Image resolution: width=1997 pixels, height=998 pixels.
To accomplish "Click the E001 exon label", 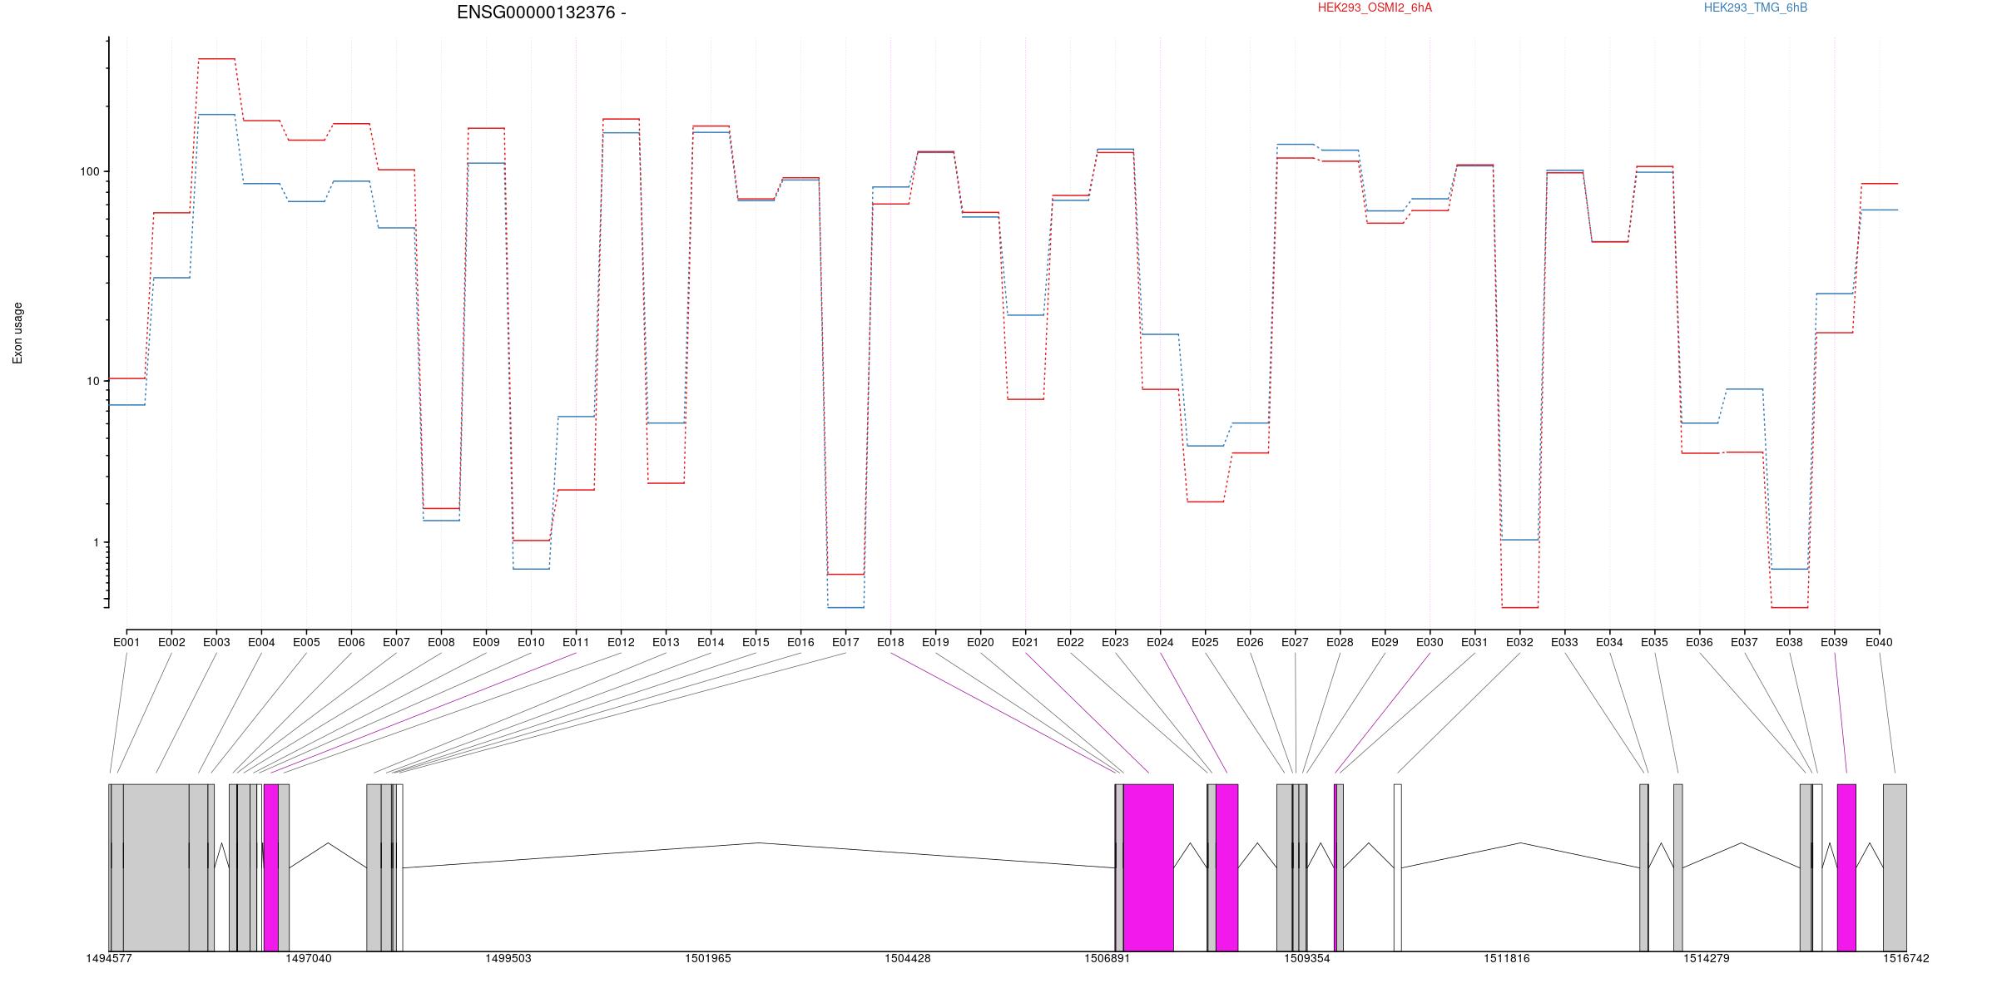I will 126,642.
